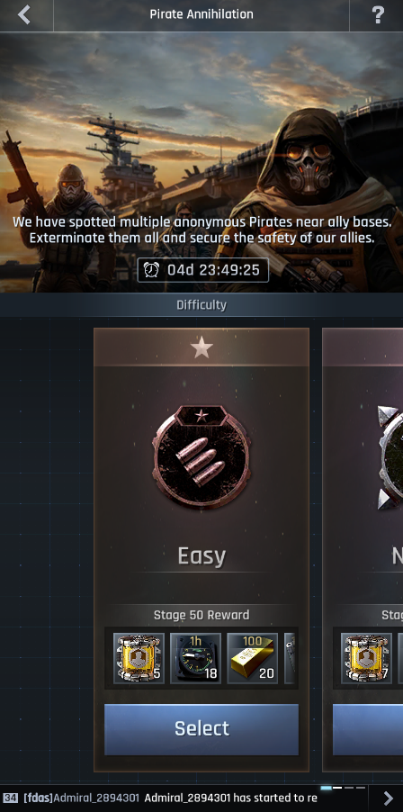Open the chat message from Admiral_2894301

click(171, 798)
